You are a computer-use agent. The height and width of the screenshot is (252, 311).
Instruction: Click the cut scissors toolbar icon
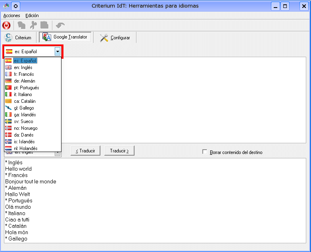(33, 25)
